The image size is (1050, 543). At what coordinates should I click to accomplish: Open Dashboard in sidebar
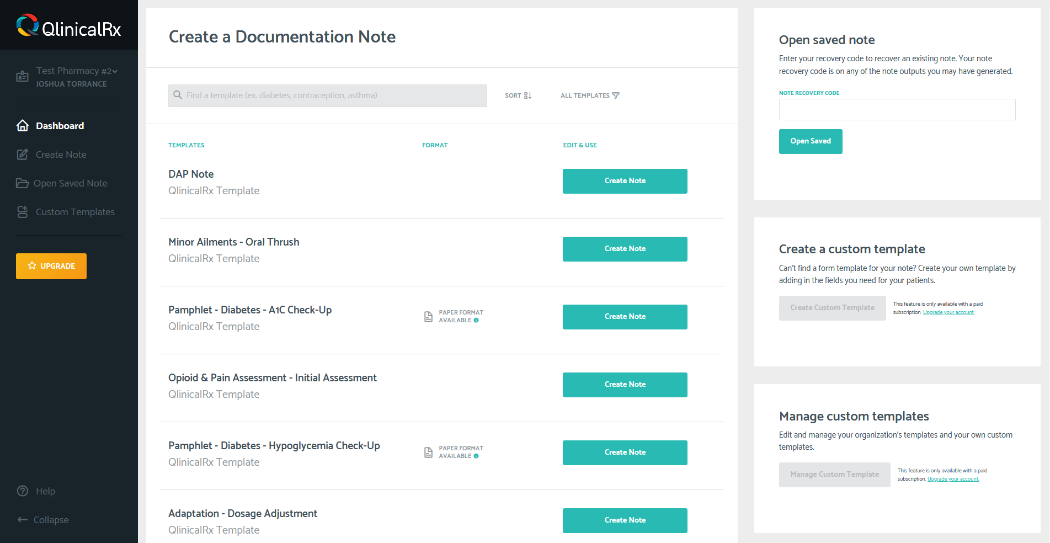[x=60, y=126]
